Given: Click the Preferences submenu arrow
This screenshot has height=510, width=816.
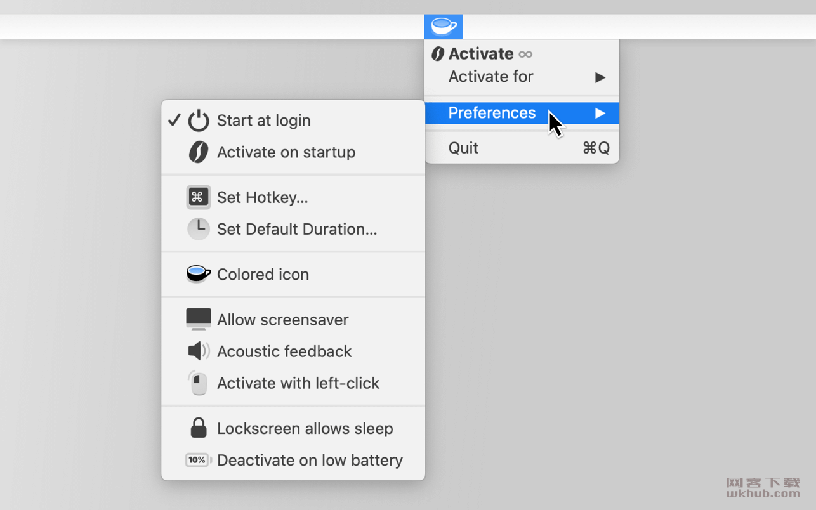Looking at the screenshot, I should point(600,113).
